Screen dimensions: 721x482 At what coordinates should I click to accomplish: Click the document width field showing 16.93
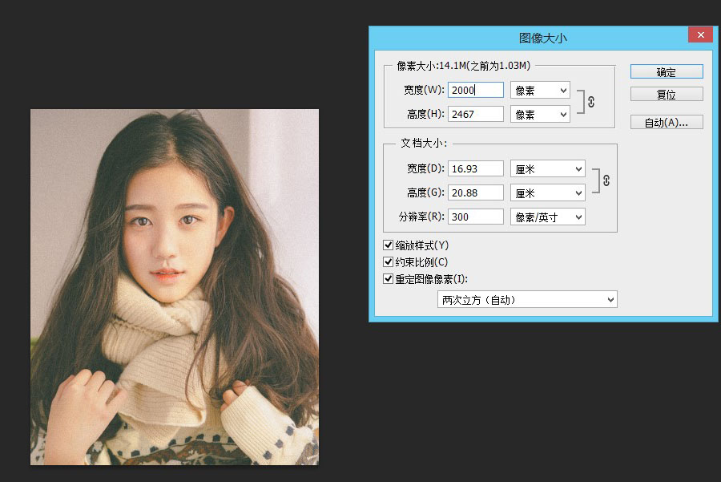(x=476, y=169)
